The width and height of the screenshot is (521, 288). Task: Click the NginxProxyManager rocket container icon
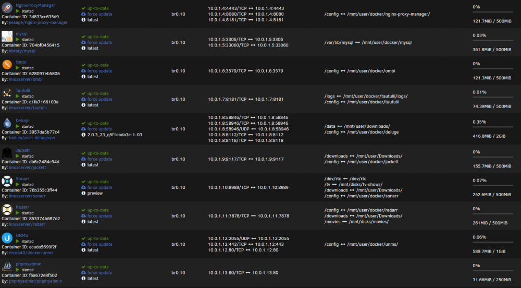7,7
